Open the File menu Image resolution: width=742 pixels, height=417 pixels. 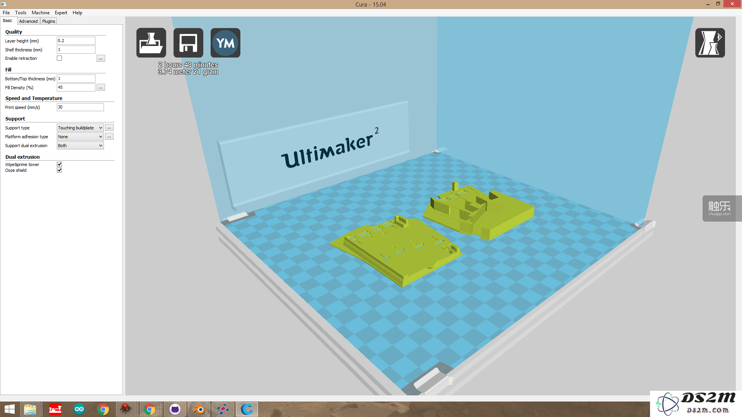click(6, 13)
